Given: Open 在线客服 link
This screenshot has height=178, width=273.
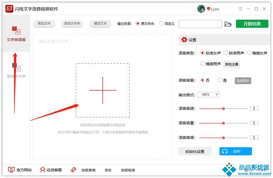Looking at the screenshot, I should click(54, 170).
